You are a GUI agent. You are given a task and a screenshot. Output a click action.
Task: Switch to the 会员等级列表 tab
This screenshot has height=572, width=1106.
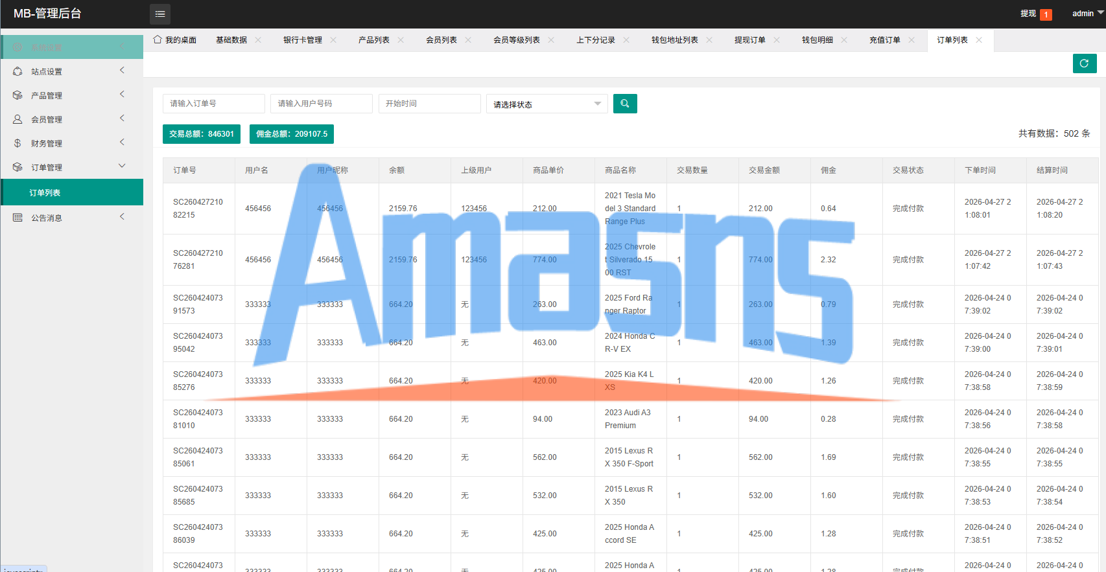pos(517,40)
